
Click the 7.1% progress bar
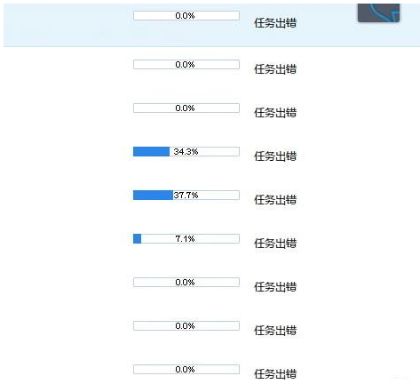pos(186,238)
